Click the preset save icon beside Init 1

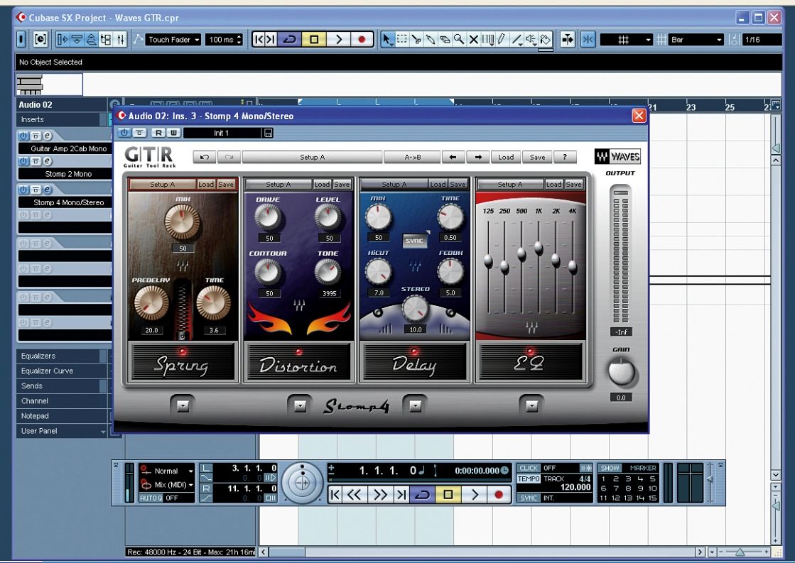[269, 133]
